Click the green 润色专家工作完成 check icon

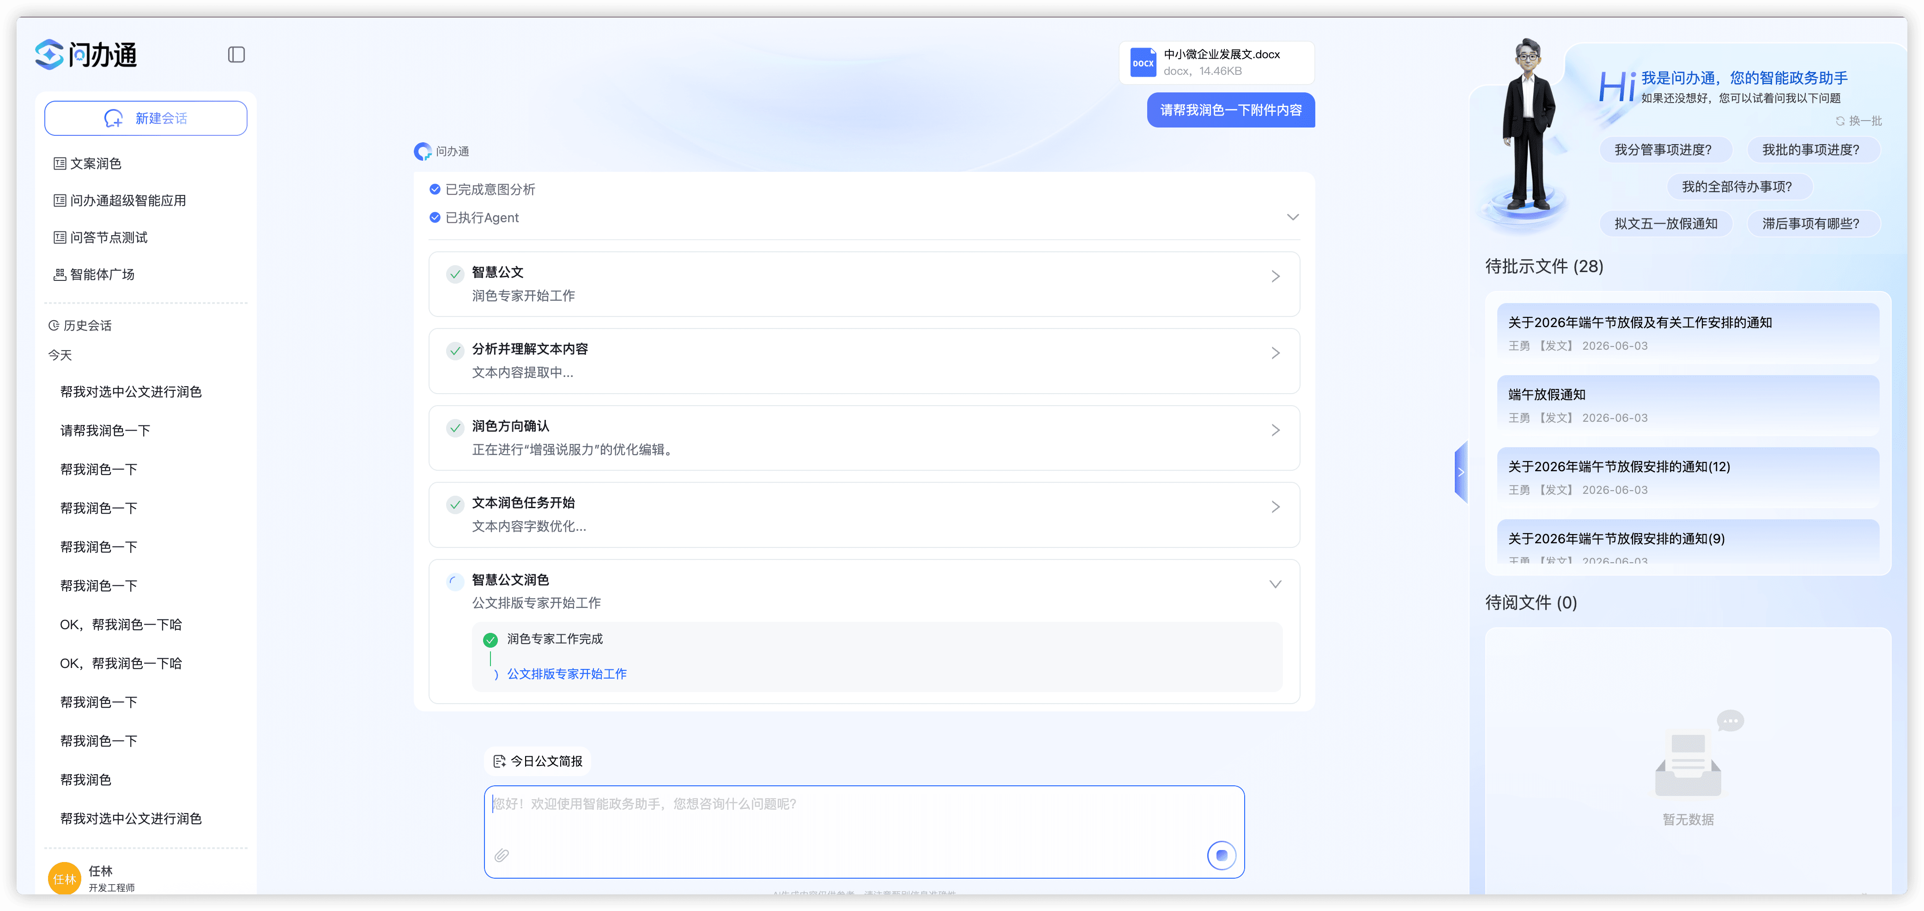(490, 640)
